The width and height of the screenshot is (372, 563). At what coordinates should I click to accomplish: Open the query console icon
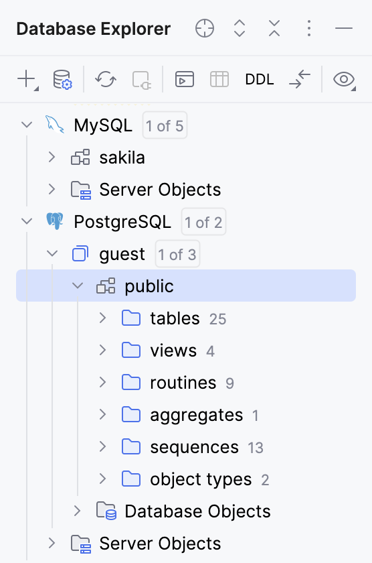pyautogui.click(x=185, y=79)
